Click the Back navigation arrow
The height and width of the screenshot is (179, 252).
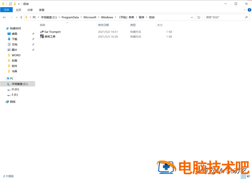pyautogui.click(x=4, y=17)
